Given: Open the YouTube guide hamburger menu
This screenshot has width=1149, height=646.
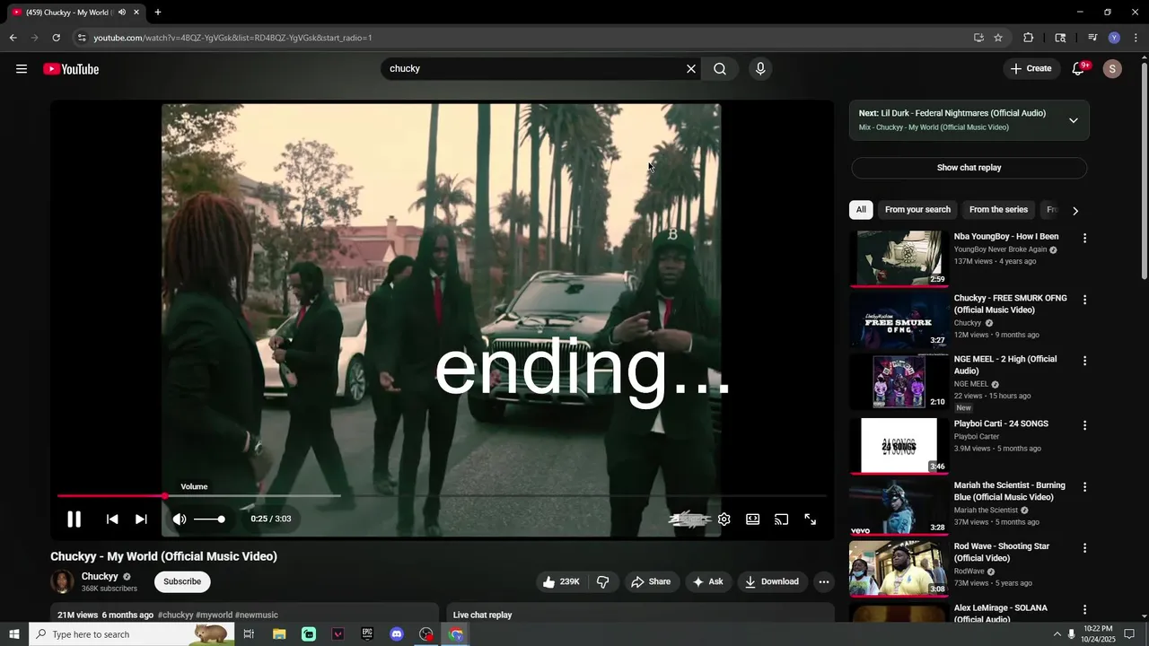Looking at the screenshot, I should (x=22, y=69).
